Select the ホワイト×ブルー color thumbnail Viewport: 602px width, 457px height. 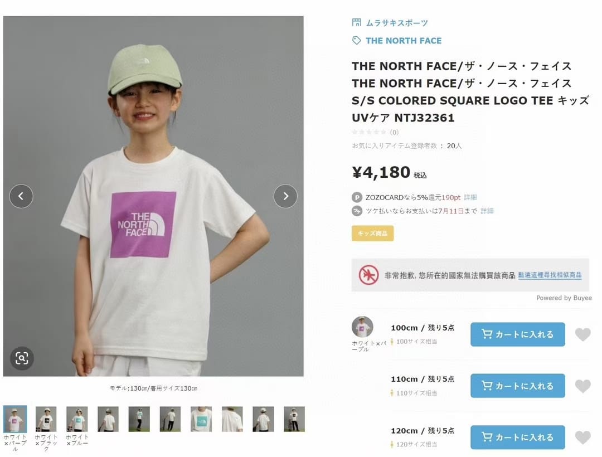(77, 419)
